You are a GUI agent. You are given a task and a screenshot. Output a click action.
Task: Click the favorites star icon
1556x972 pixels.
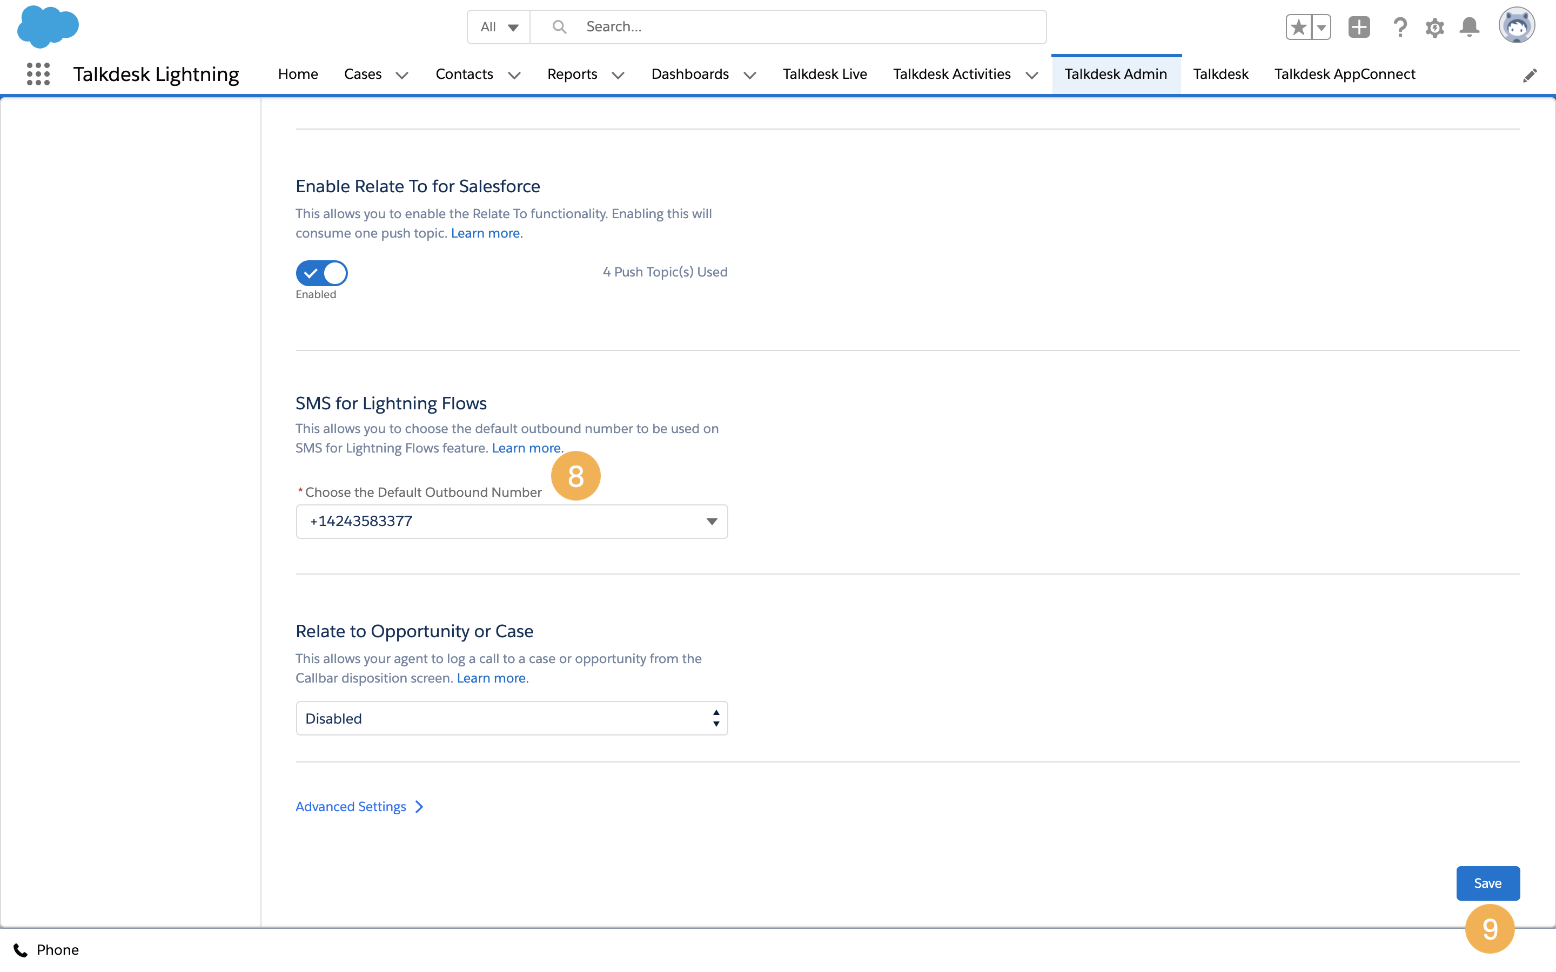pyautogui.click(x=1299, y=27)
